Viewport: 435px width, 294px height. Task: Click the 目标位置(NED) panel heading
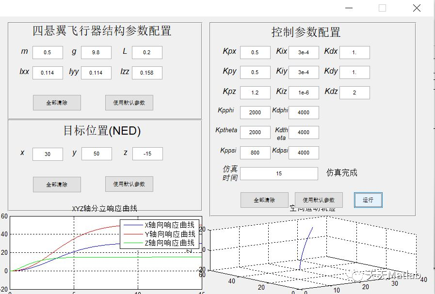click(x=102, y=130)
